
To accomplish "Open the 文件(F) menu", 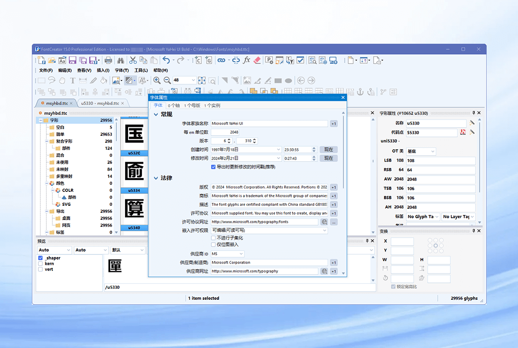I will 46,70.
